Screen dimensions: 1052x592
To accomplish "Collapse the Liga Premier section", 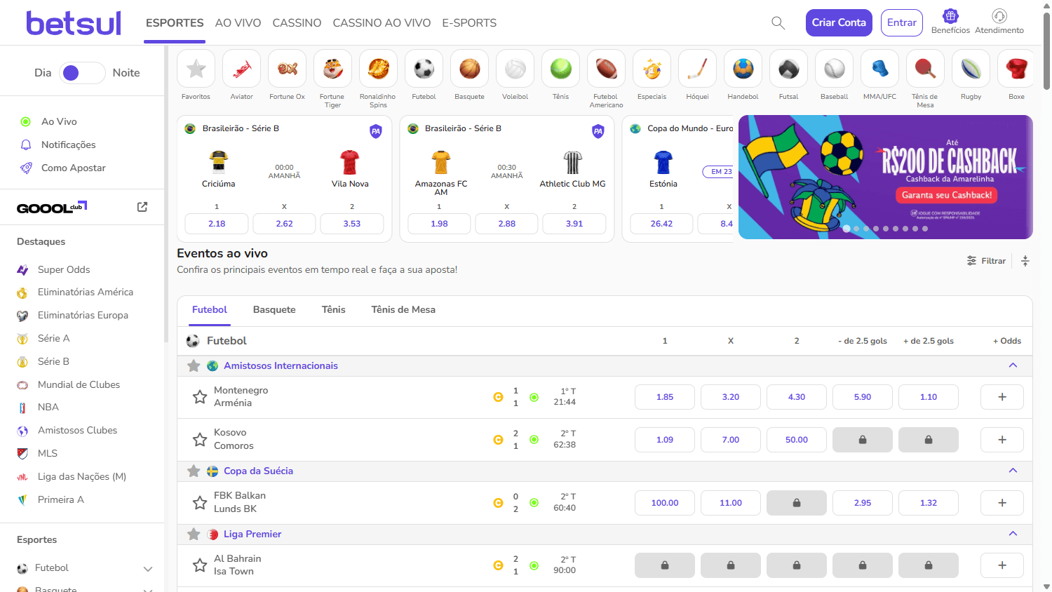I will point(1012,534).
